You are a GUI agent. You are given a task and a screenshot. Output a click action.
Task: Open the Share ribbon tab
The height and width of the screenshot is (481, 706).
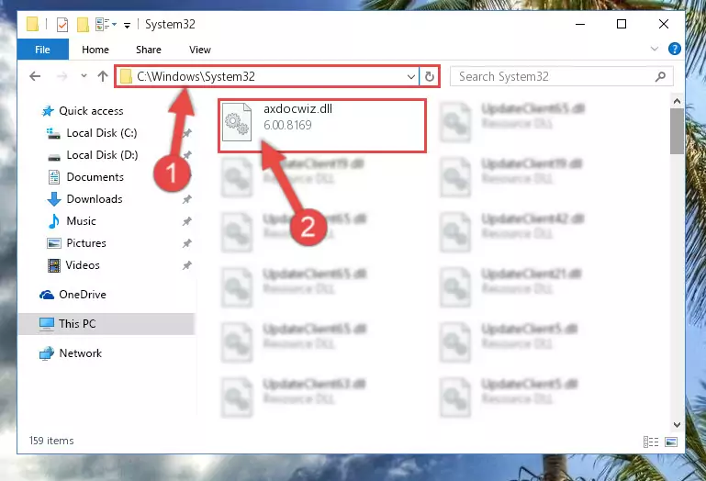coord(149,50)
